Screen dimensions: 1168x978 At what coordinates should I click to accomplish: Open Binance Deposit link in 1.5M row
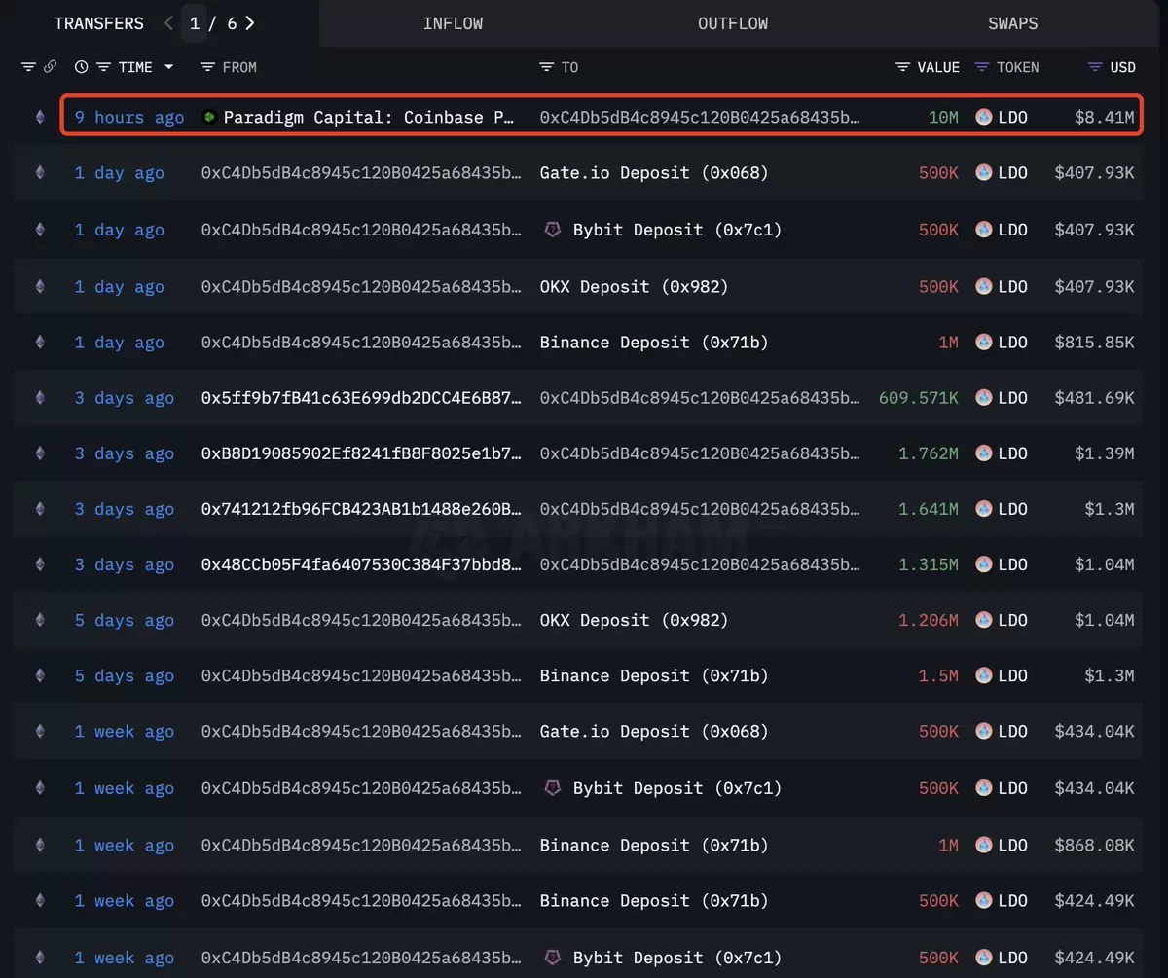pos(654,675)
